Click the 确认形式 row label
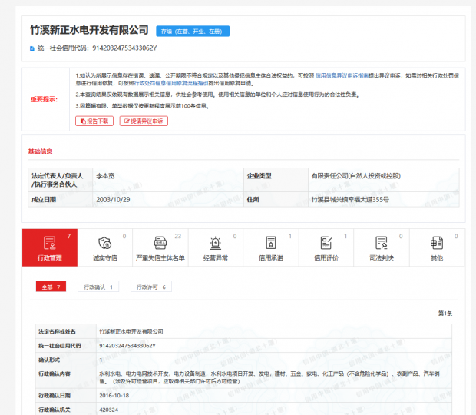 tap(49, 360)
